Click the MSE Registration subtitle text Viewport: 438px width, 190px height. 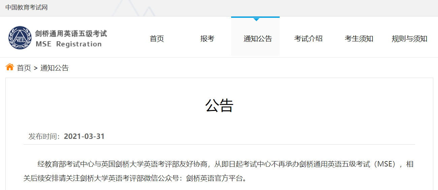click(x=68, y=44)
